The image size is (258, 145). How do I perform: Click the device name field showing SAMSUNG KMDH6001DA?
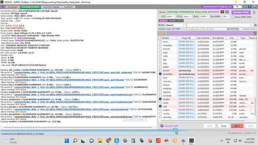click(193, 12)
